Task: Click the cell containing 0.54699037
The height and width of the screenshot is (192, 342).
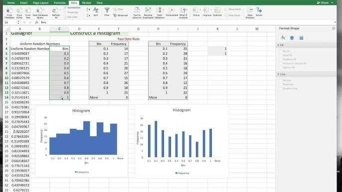Action: tap(20, 54)
